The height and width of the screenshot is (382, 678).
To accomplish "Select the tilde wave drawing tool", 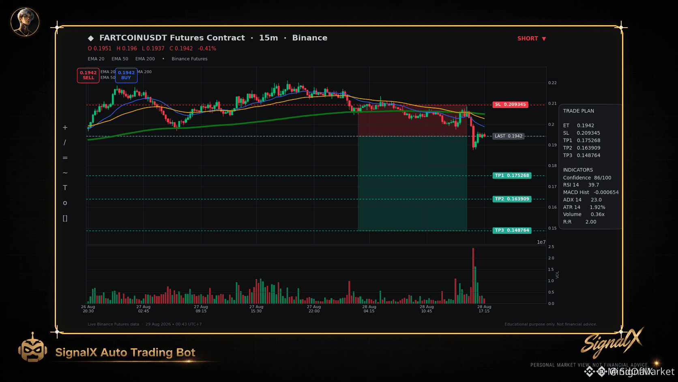I will coord(65,173).
